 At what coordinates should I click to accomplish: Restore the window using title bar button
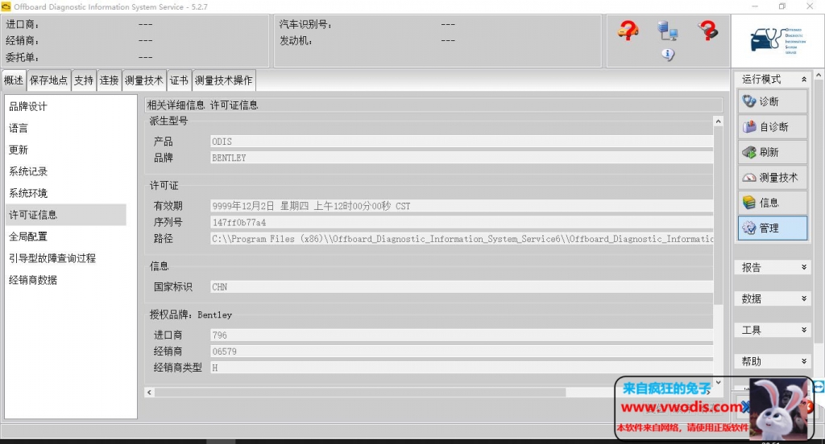click(x=781, y=6)
